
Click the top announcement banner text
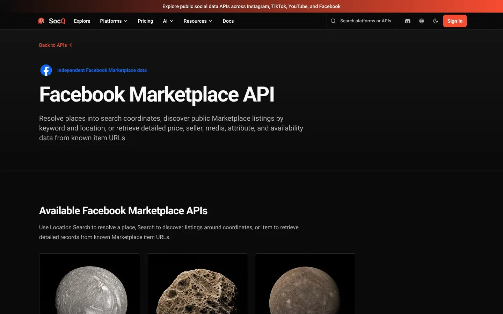click(251, 6)
